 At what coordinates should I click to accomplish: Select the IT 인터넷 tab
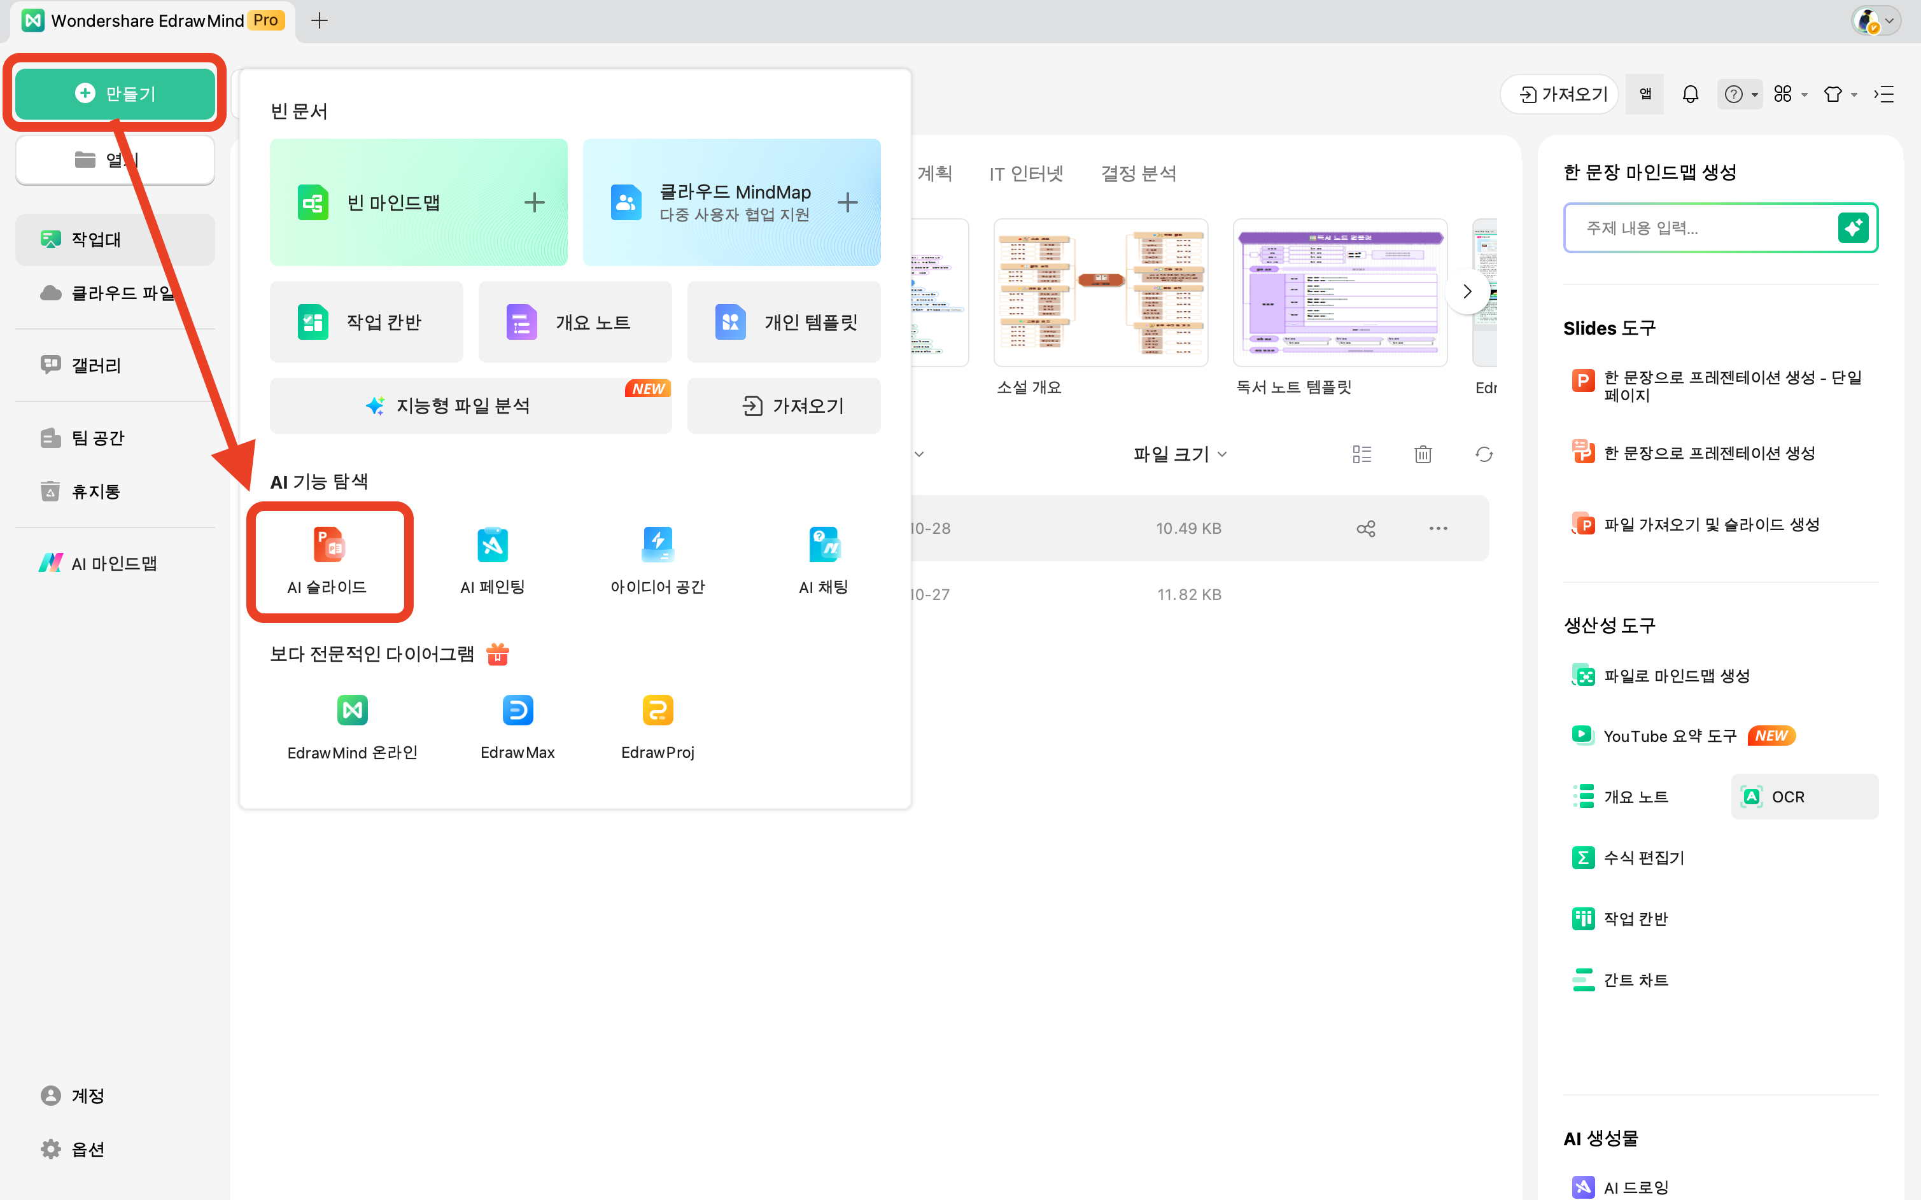pos(1025,173)
